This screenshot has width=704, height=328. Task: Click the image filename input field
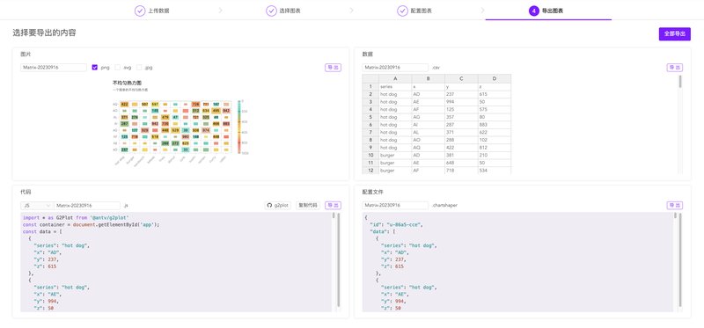pos(54,68)
